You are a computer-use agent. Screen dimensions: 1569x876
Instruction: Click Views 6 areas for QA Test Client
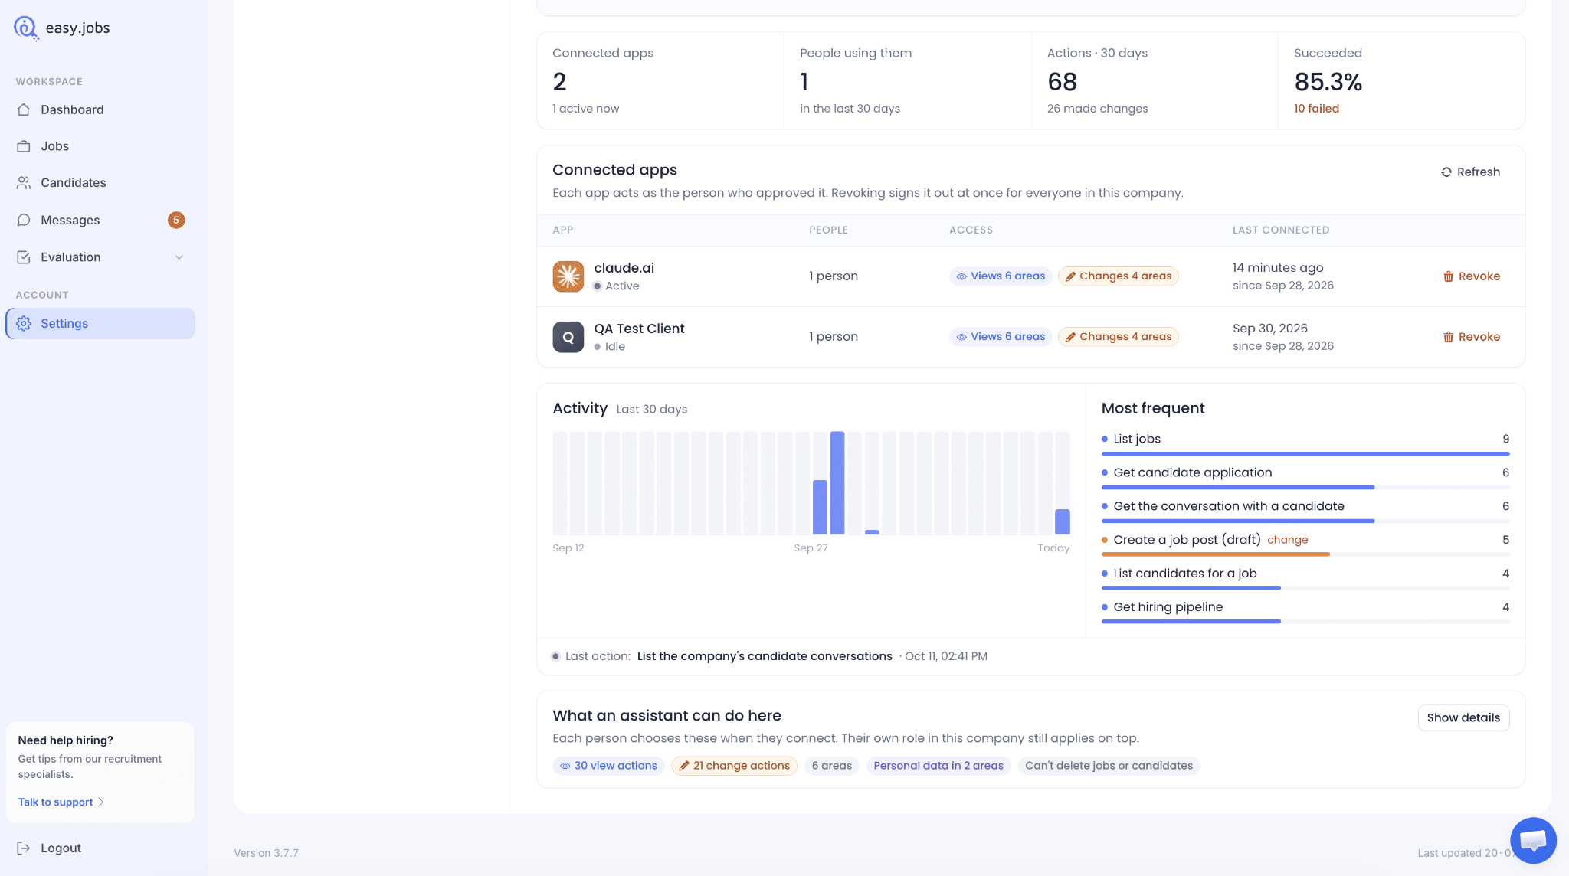1001,337
